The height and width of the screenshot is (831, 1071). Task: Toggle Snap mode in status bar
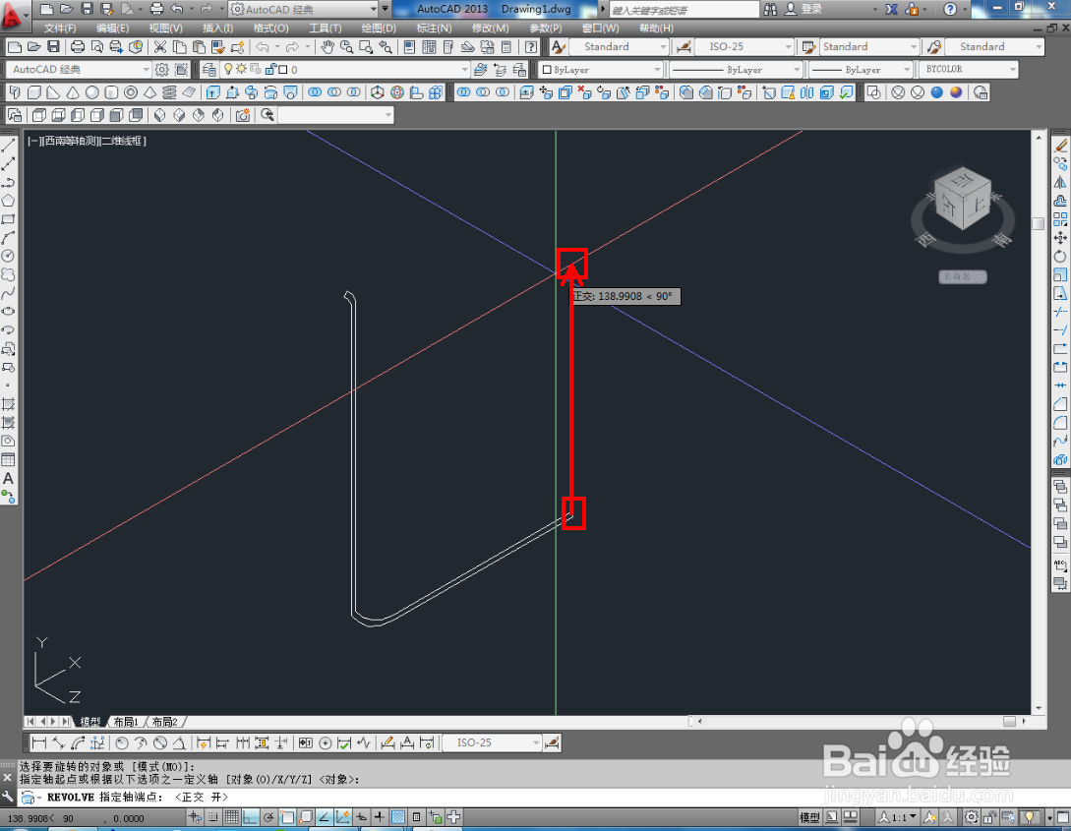pos(213,816)
